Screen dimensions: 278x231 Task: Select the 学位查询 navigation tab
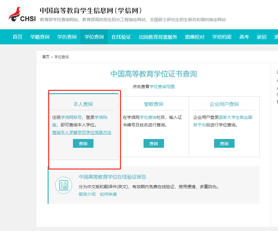click(x=94, y=37)
